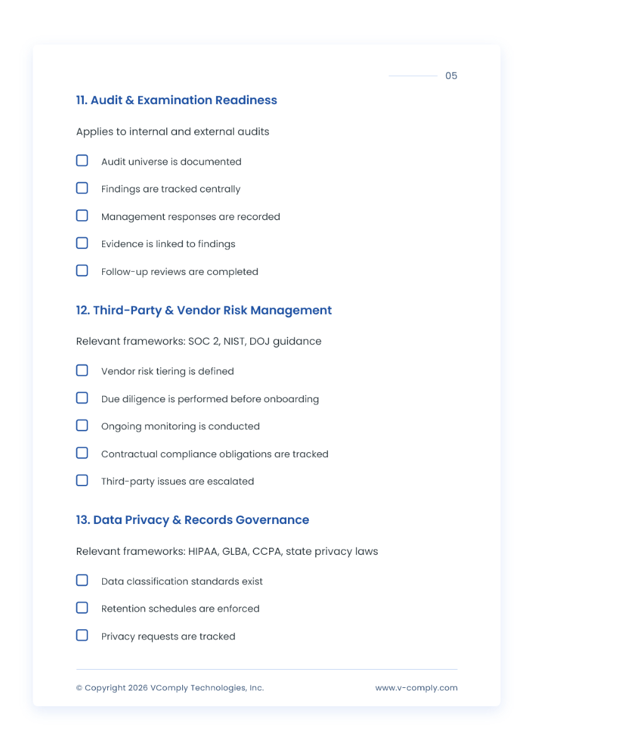This screenshot has height=751, width=641.
Task: Check 'Data classification standards exist' checkbox
Action: click(82, 580)
